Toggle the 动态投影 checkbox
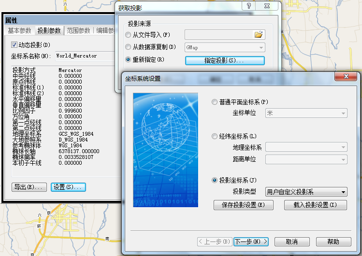 (x=14, y=45)
